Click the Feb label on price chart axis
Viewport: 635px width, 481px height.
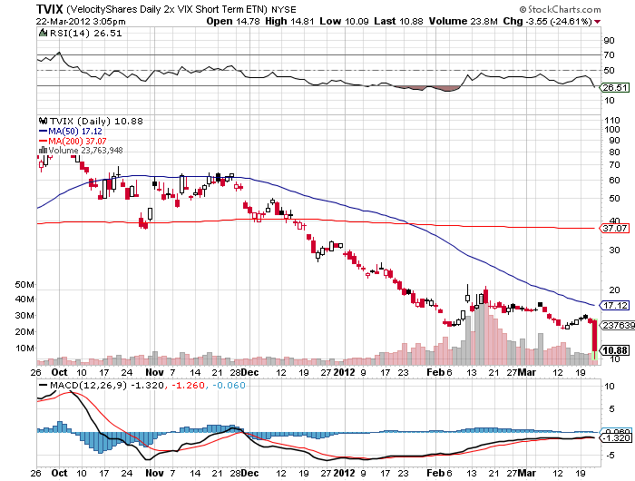[x=435, y=372]
